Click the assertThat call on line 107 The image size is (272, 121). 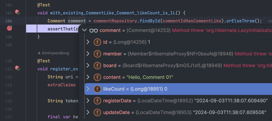click(x=60, y=29)
